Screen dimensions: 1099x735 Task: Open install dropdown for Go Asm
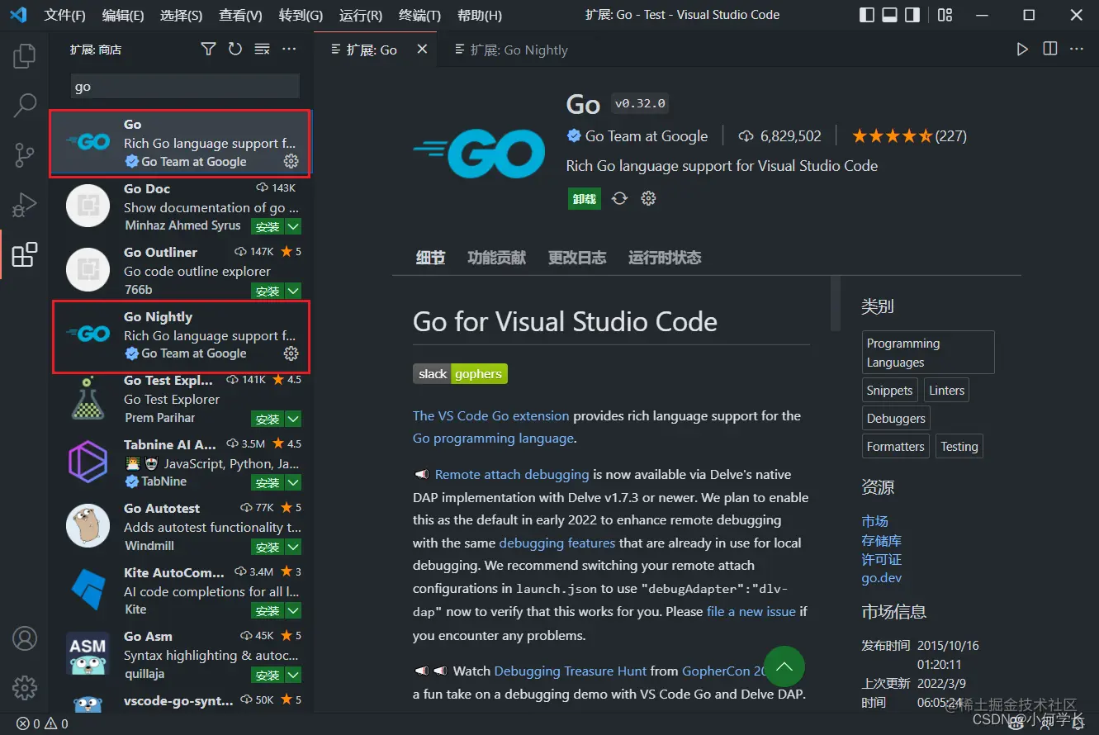click(293, 675)
